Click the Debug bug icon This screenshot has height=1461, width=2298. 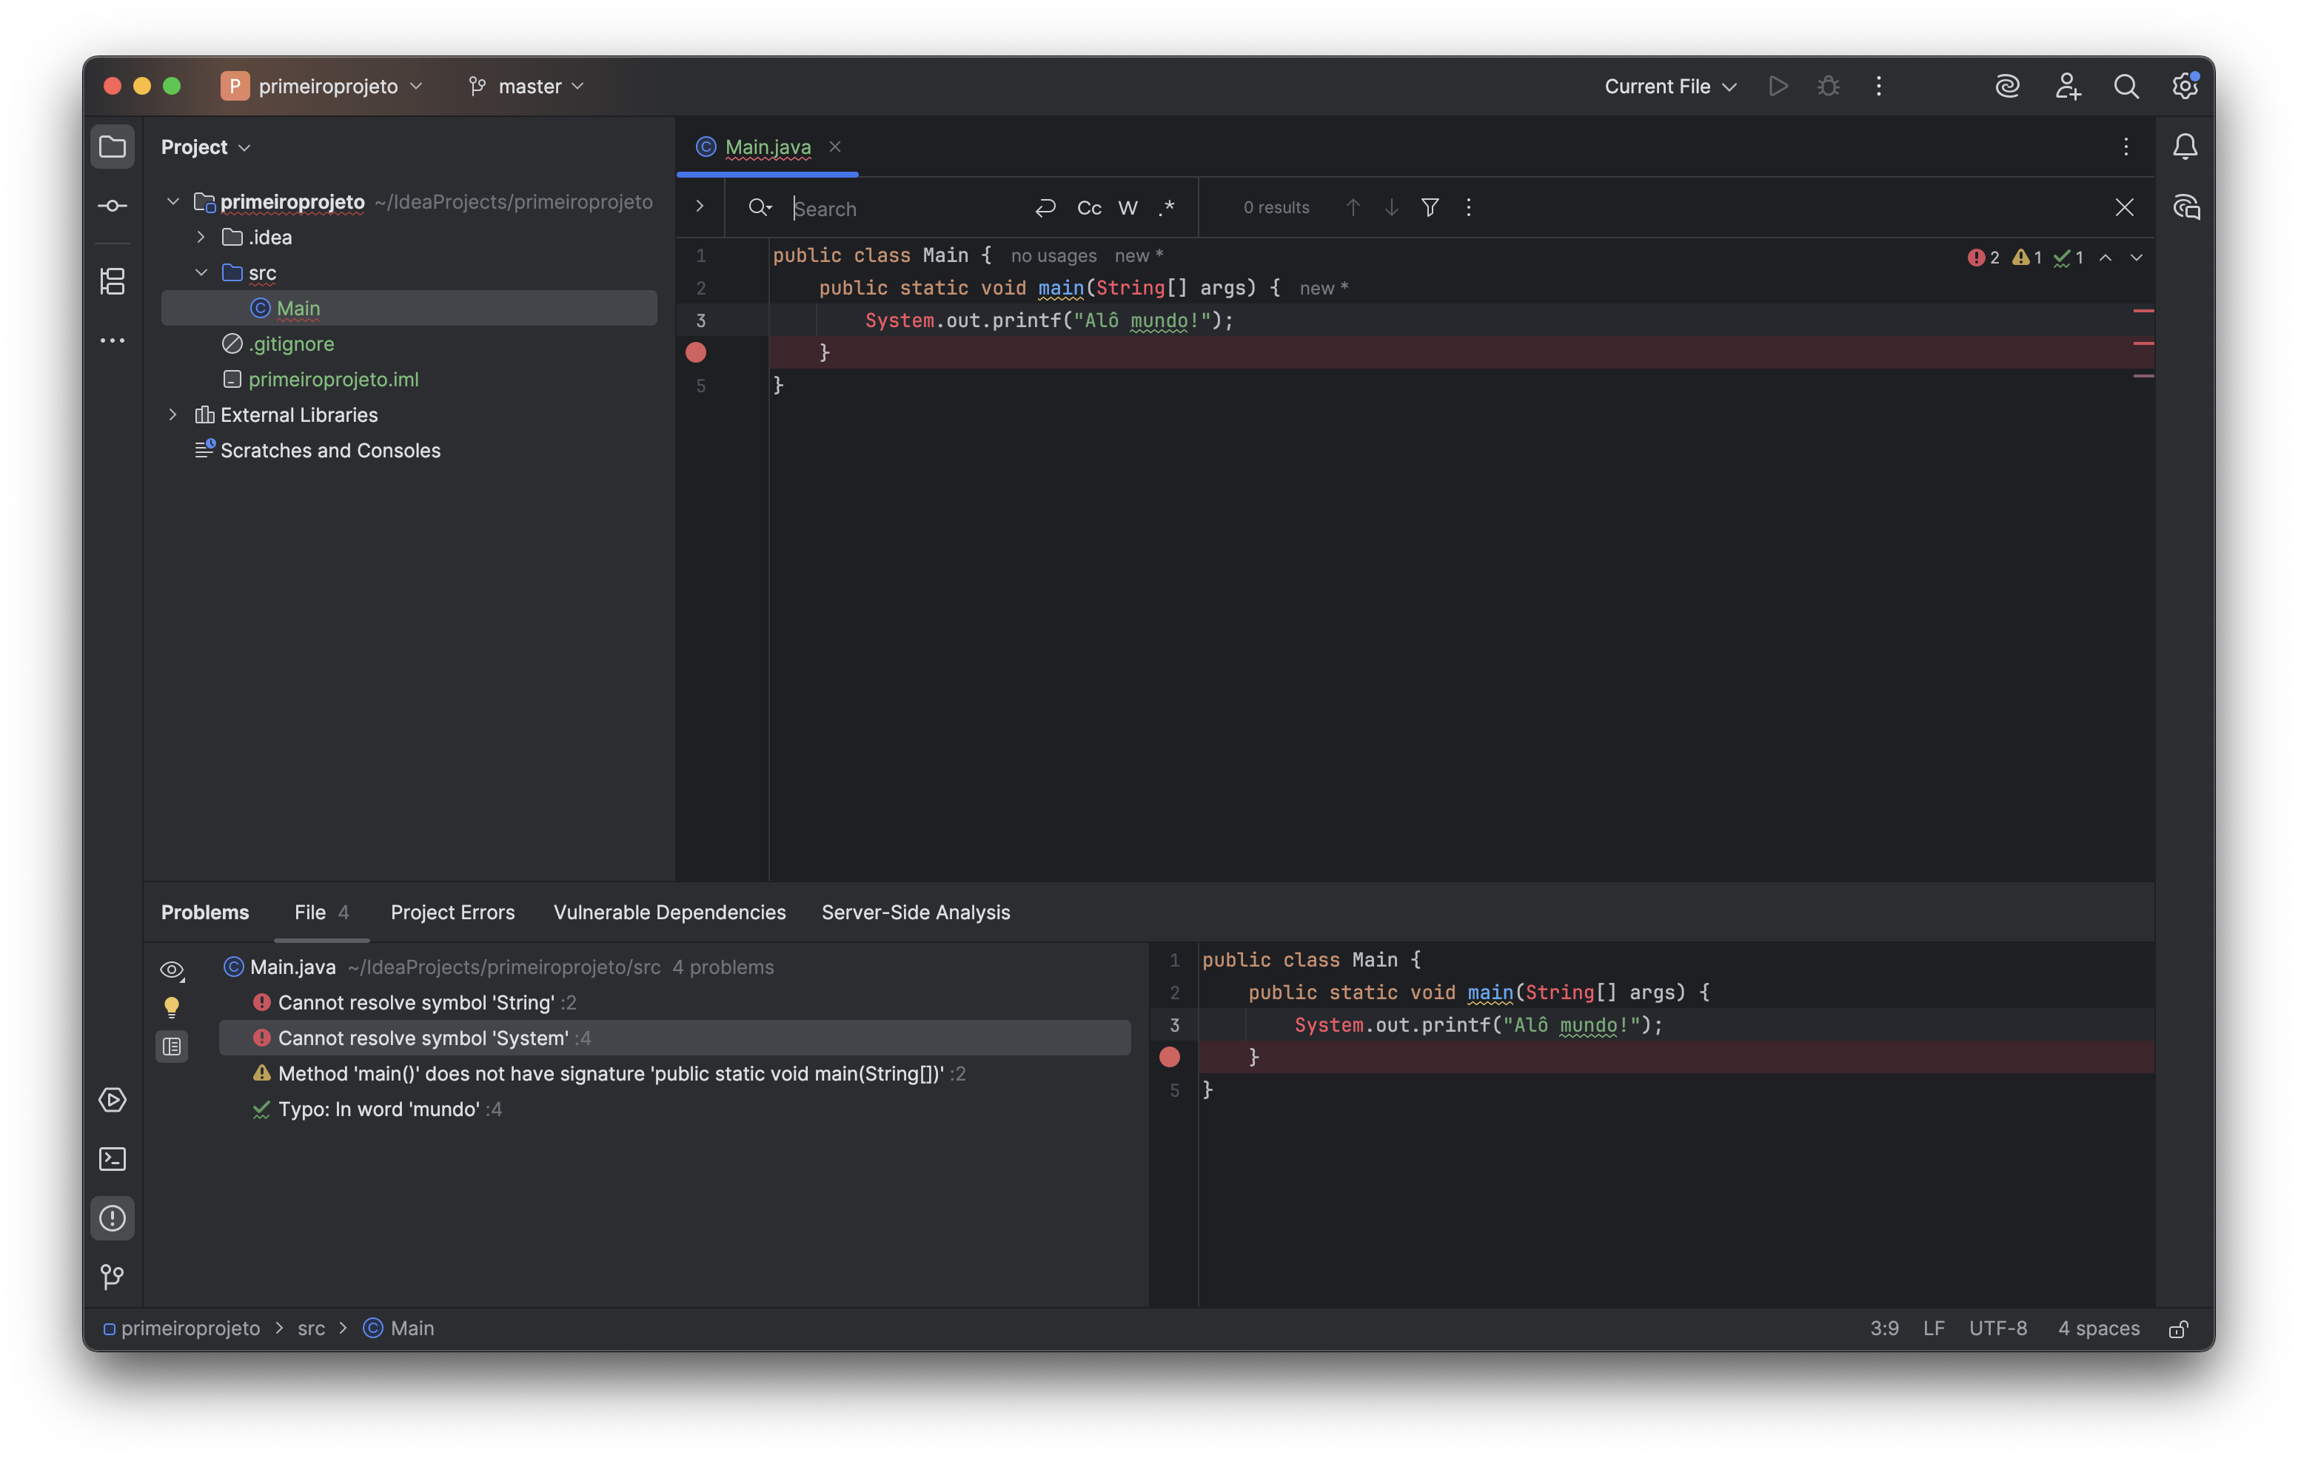click(1829, 86)
